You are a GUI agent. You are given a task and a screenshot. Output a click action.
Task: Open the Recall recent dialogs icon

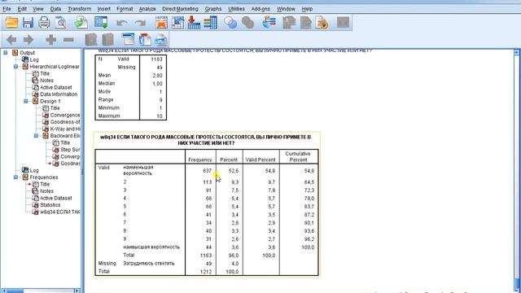click(101, 23)
